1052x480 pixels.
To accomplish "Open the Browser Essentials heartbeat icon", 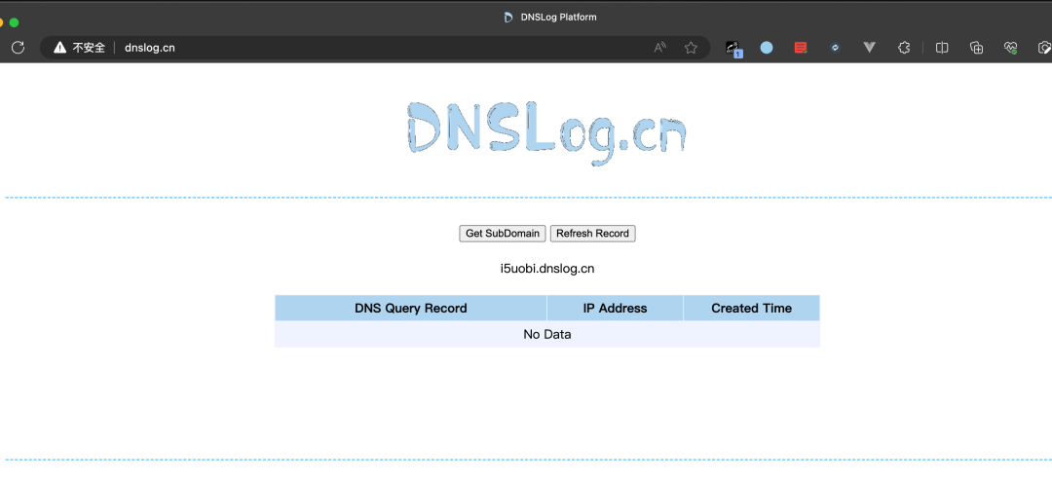I will (x=1011, y=48).
